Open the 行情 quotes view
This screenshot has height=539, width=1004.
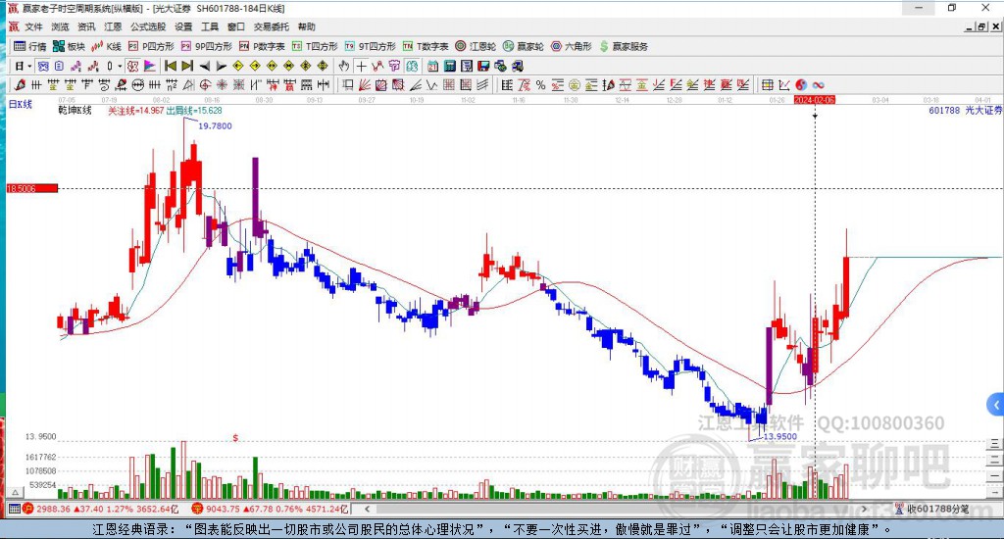30,46
